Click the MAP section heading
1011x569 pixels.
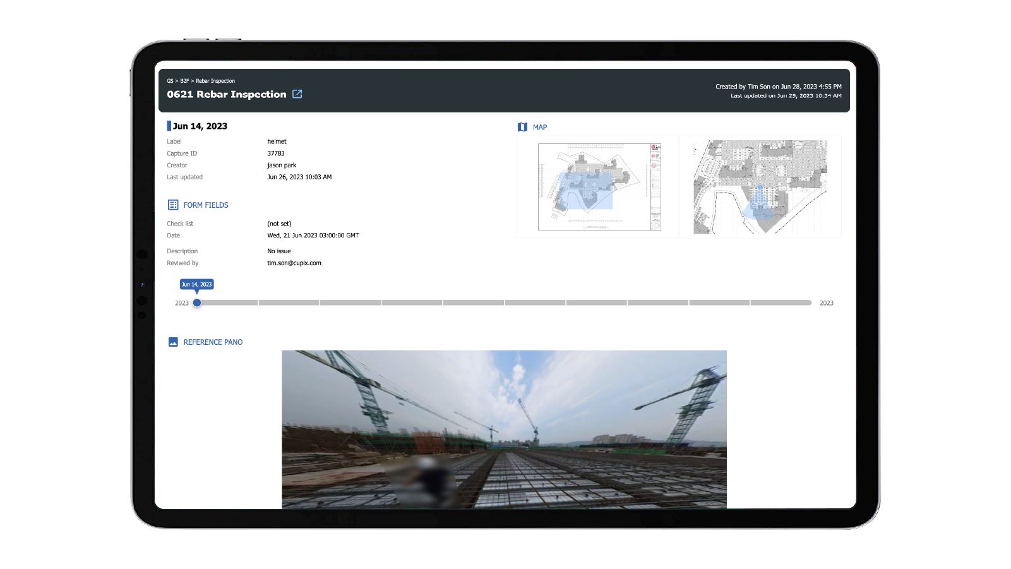coord(540,127)
